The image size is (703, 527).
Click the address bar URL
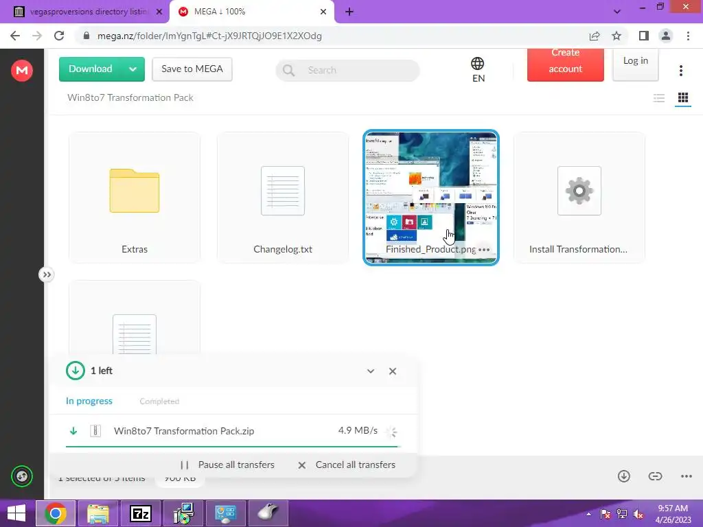coord(209,36)
